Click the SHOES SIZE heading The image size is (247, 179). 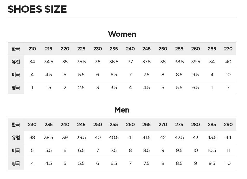tap(37, 9)
